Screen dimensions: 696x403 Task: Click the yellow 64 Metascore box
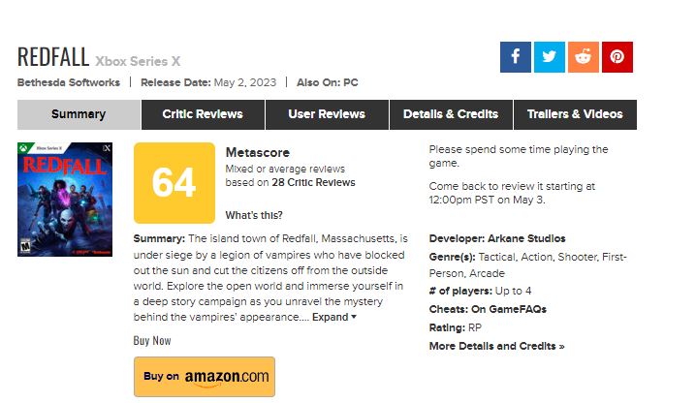pos(174,183)
